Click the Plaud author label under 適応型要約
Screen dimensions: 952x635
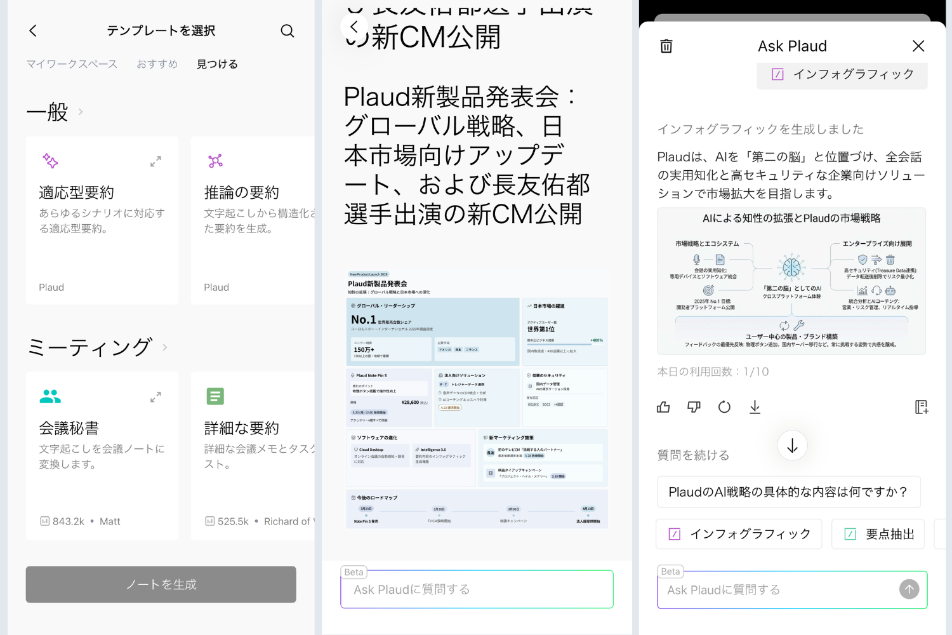coord(51,288)
